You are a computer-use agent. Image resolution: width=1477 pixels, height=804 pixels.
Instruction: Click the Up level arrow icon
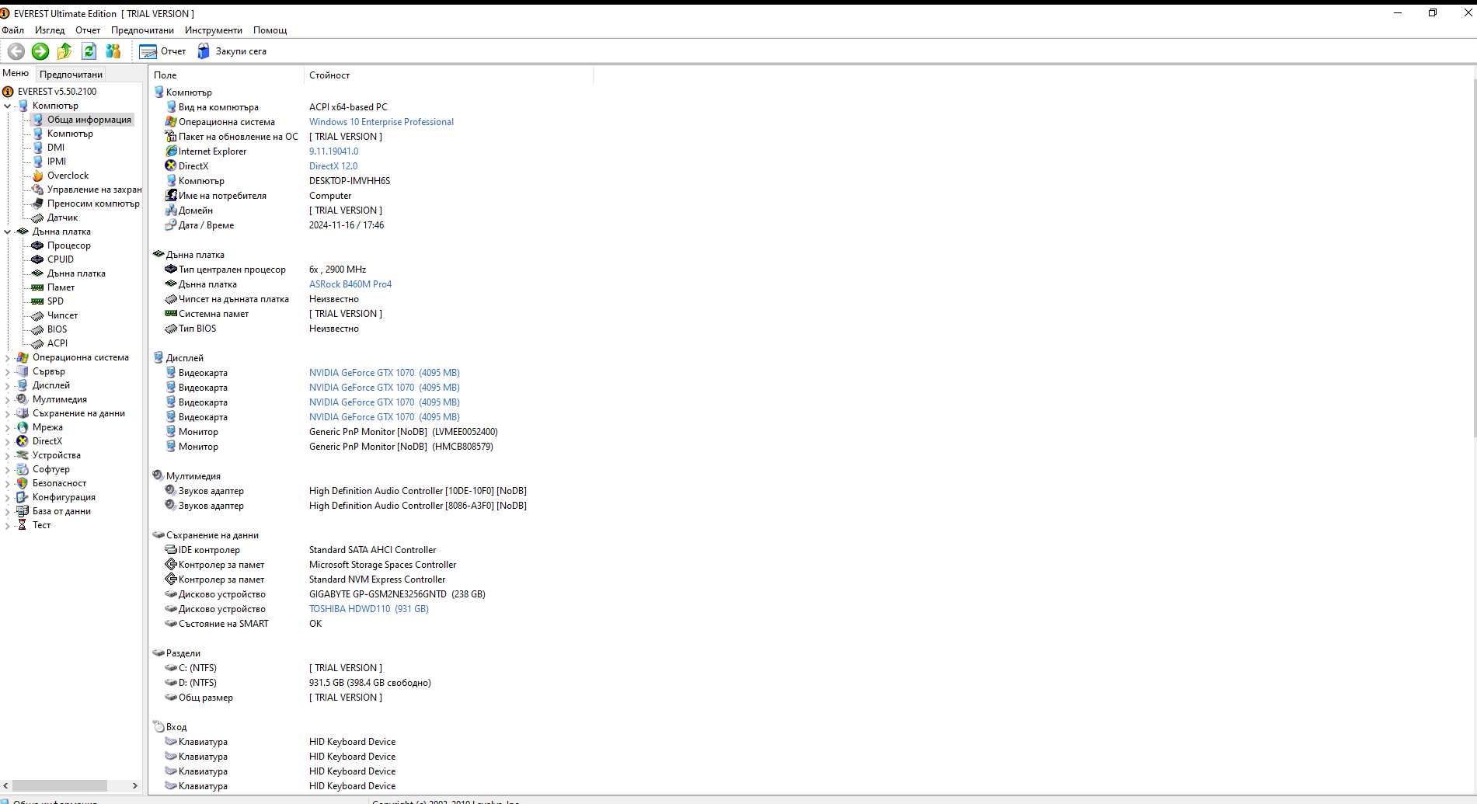tap(64, 51)
